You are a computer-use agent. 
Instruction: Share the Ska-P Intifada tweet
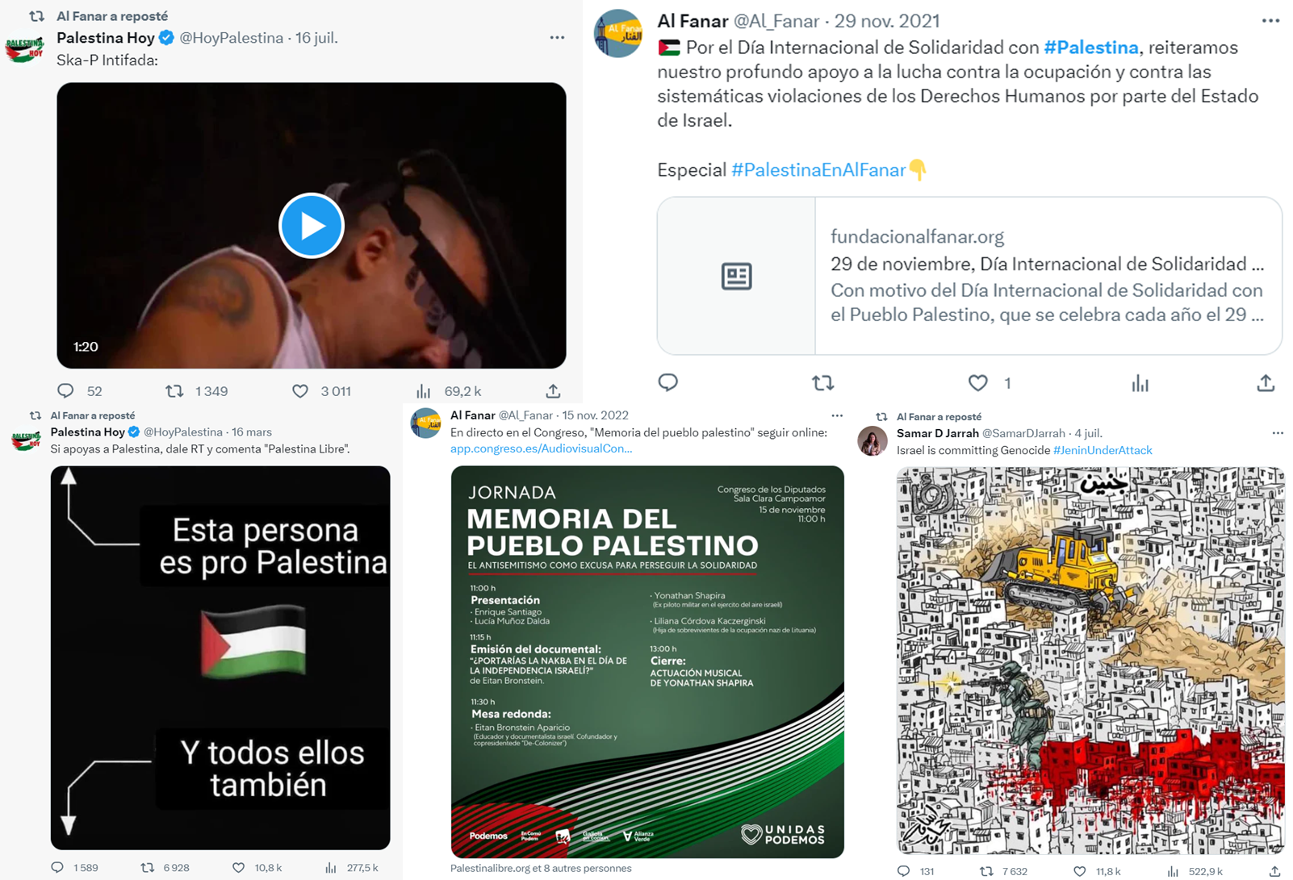[x=553, y=391]
